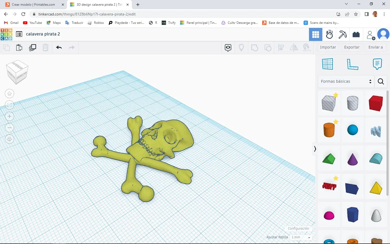Switch to 3D design grid view
The width and height of the screenshot is (390, 244).
click(x=316, y=35)
